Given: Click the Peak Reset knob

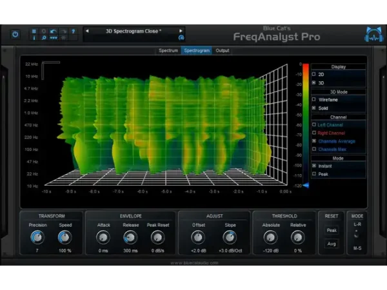Looking at the screenshot, I should click(158, 237).
